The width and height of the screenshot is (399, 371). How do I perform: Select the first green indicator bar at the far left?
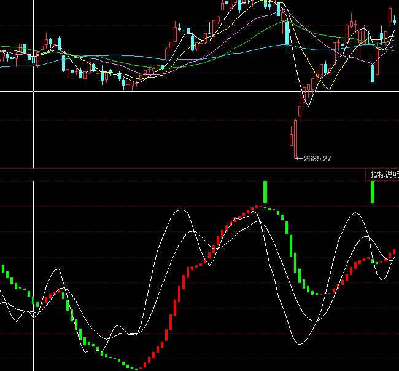coord(3,270)
